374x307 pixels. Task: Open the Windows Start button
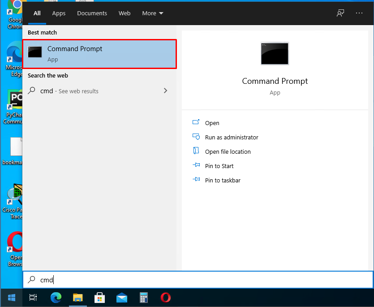(x=12, y=298)
